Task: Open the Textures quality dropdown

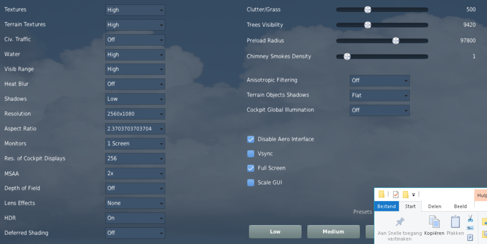Action: [135, 10]
